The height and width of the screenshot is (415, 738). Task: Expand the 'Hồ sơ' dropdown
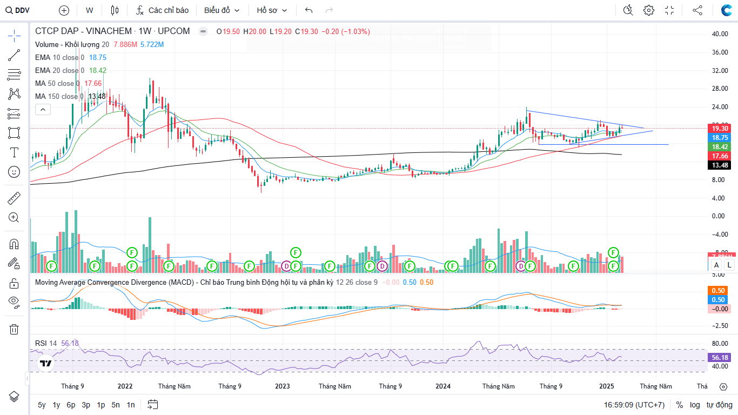(x=272, y=10)
